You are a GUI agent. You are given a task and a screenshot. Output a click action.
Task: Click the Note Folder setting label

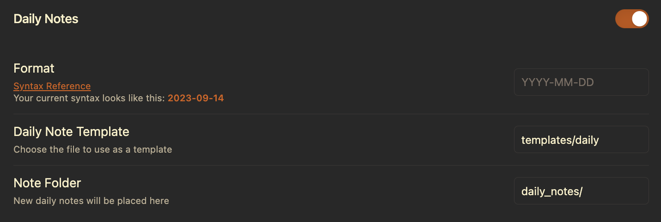point(47,183)
